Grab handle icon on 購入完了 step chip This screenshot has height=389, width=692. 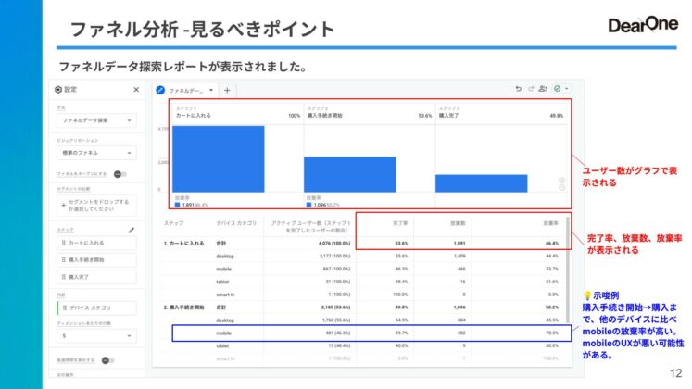(64, 277)
